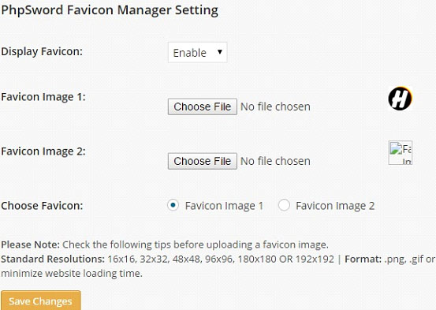Select the Favicon Image 2 radio button
436x310 pixels.
tap(284, 205)
